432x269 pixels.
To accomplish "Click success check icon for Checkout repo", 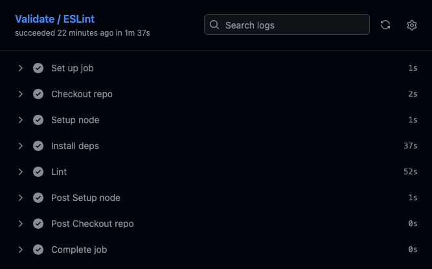I will pos(38,94).
